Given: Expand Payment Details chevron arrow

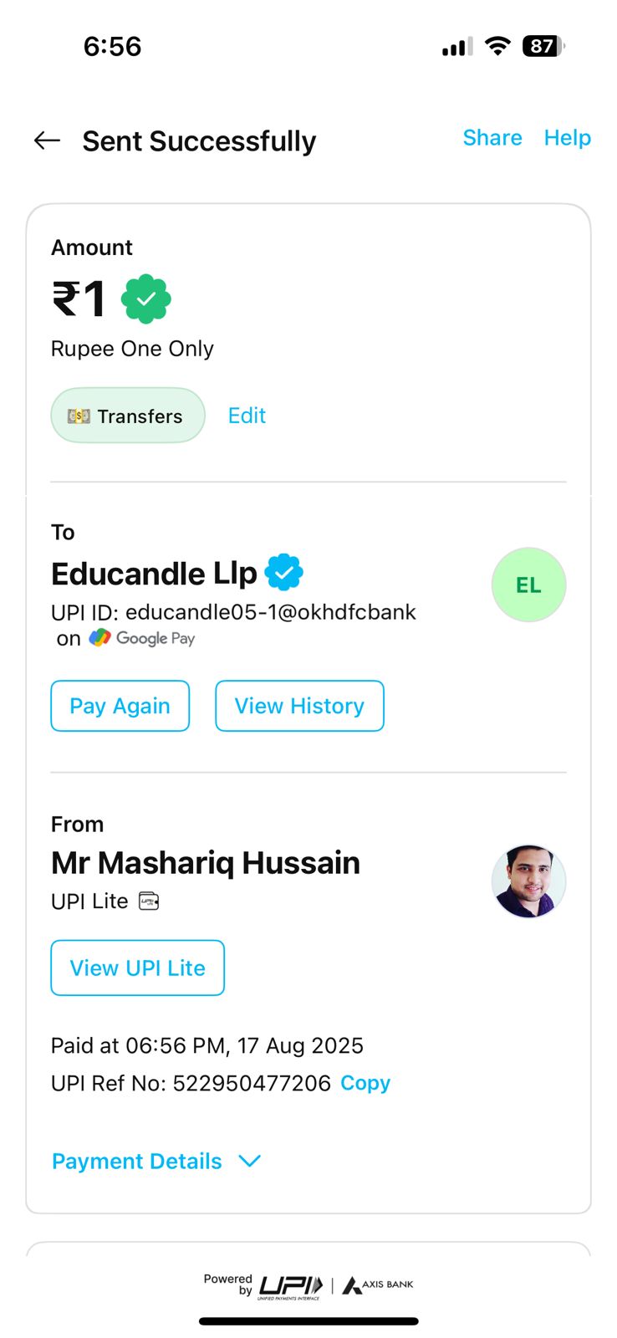Looking at the screenshot, I should pos(250,1161).
